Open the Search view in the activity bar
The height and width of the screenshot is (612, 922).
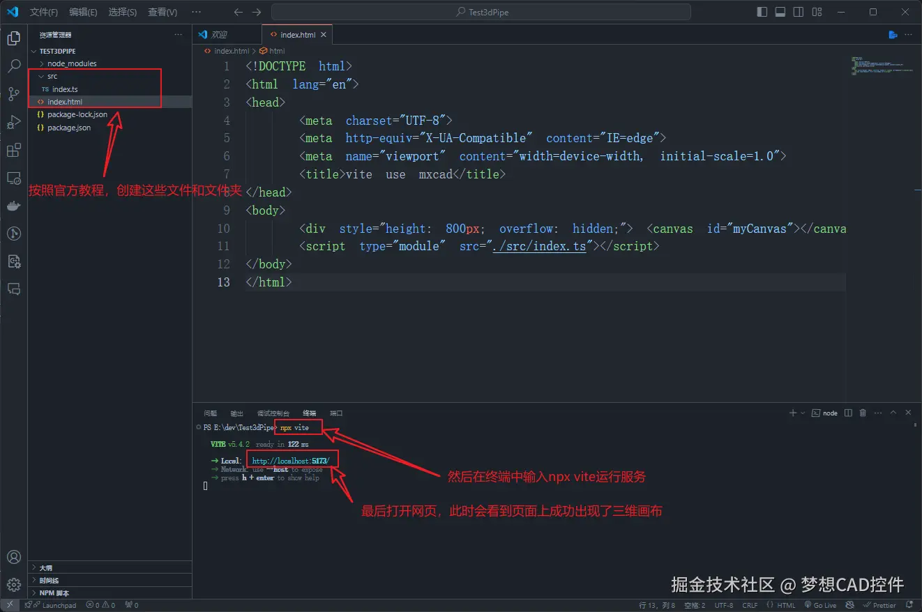[x=13, y=66]
